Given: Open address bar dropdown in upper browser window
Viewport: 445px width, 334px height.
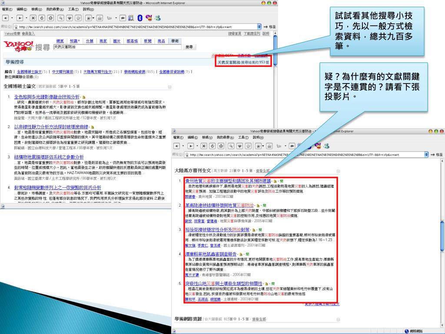Looking at the screenshot, I should [259, 27].
